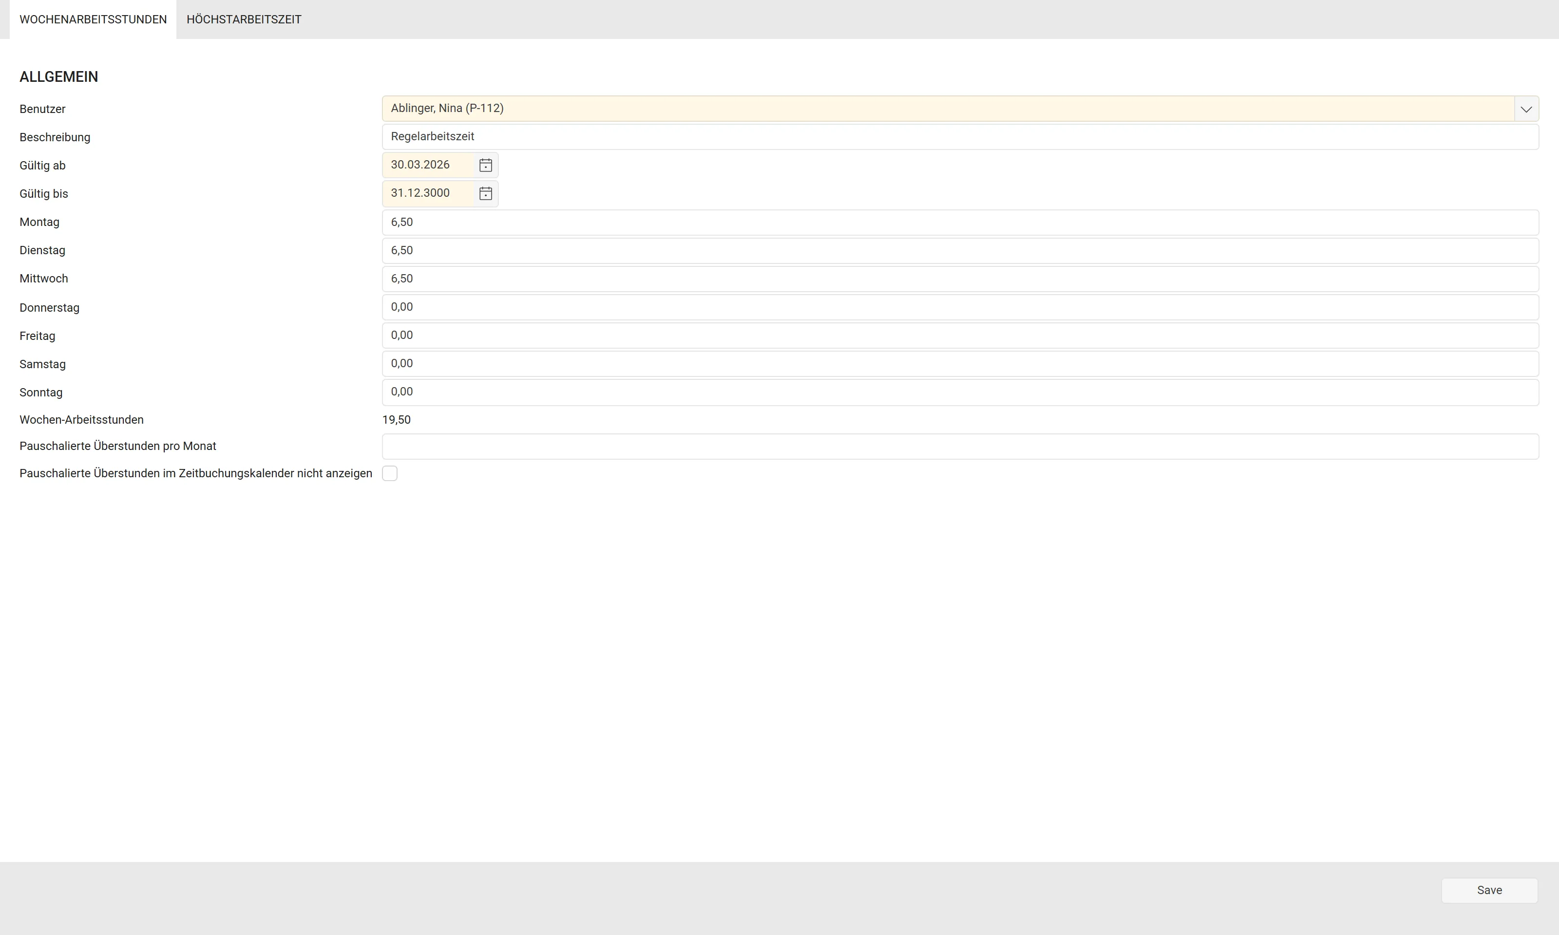This screenshot has height=935, width=1559.
Task: Focus the Mittwoch hours field
Action: [960, 279]
